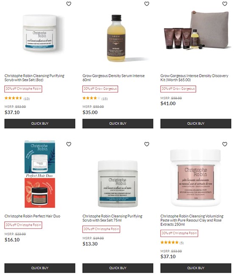This screenshot has width=234, height=276.
Task: View the 30% off Christophe Robin offer on Perfect Hair Duo
Action: [23, 225]
